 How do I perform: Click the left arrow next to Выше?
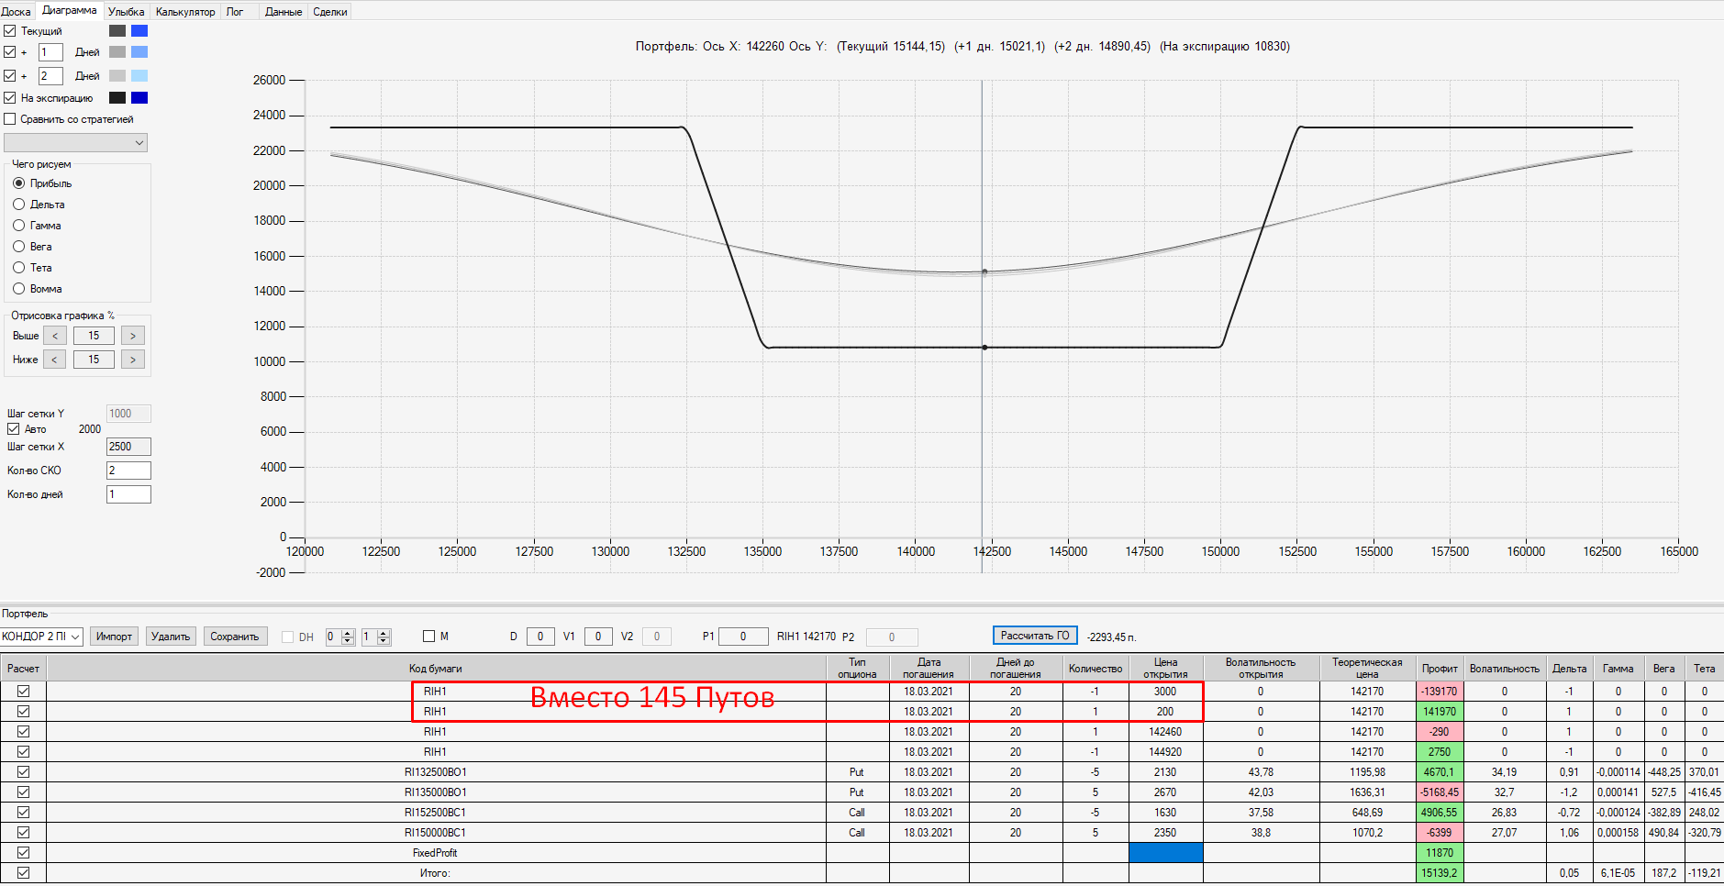tap(55, 336)
